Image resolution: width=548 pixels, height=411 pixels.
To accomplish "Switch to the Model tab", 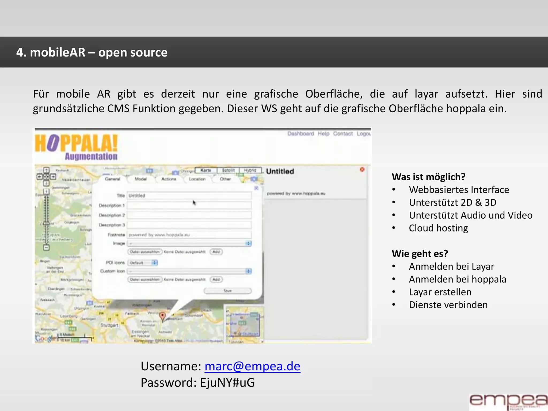I will click(141, 179).
